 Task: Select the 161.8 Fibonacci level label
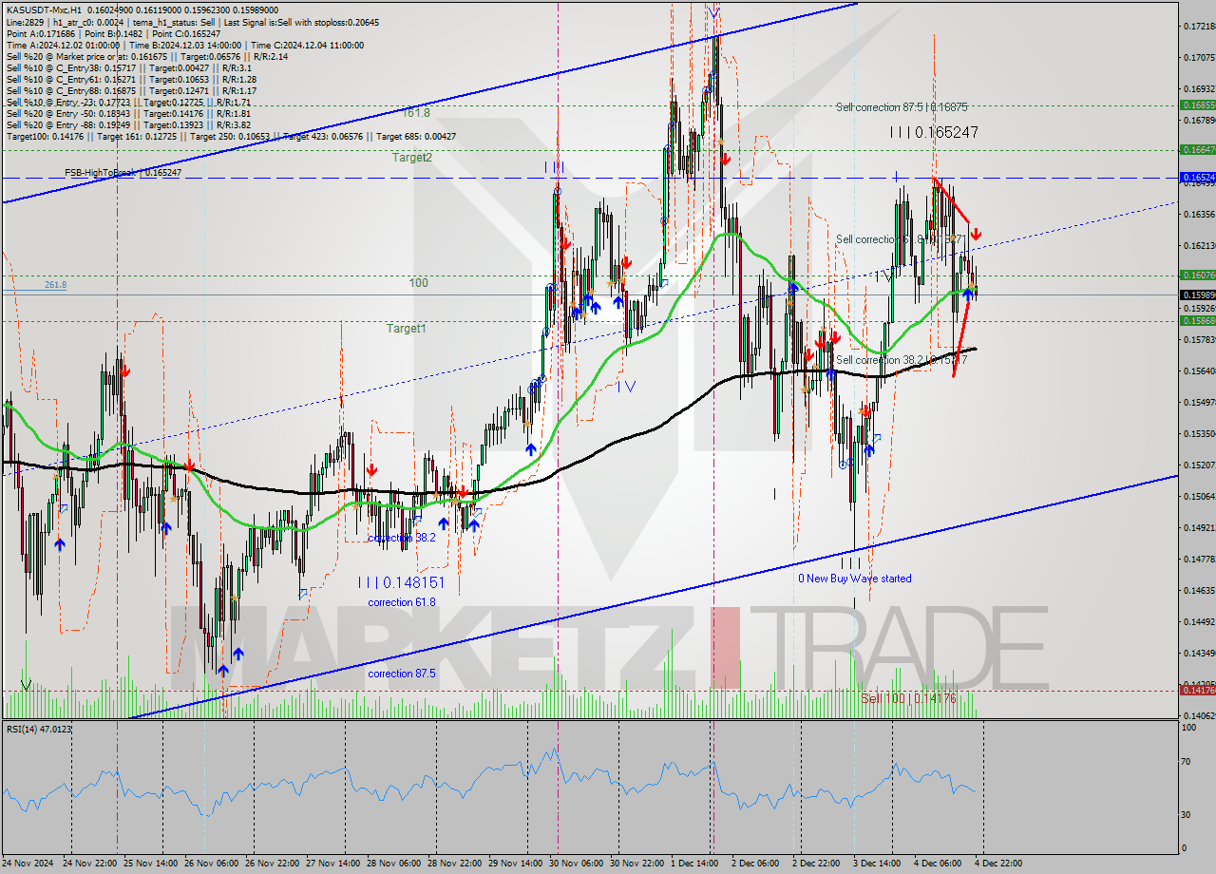pos(417,112)
